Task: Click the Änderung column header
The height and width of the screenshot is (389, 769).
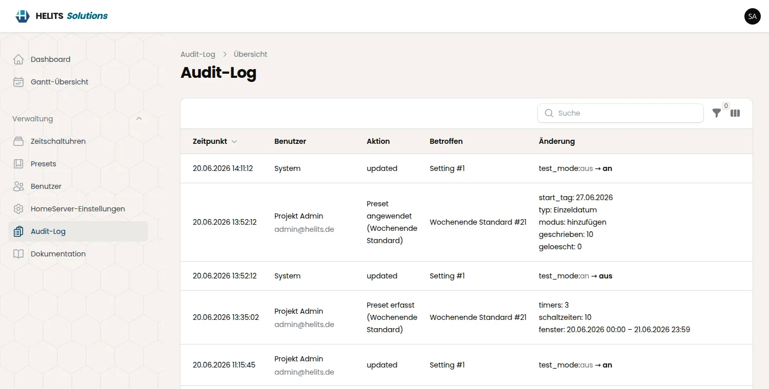Action: 557,141
